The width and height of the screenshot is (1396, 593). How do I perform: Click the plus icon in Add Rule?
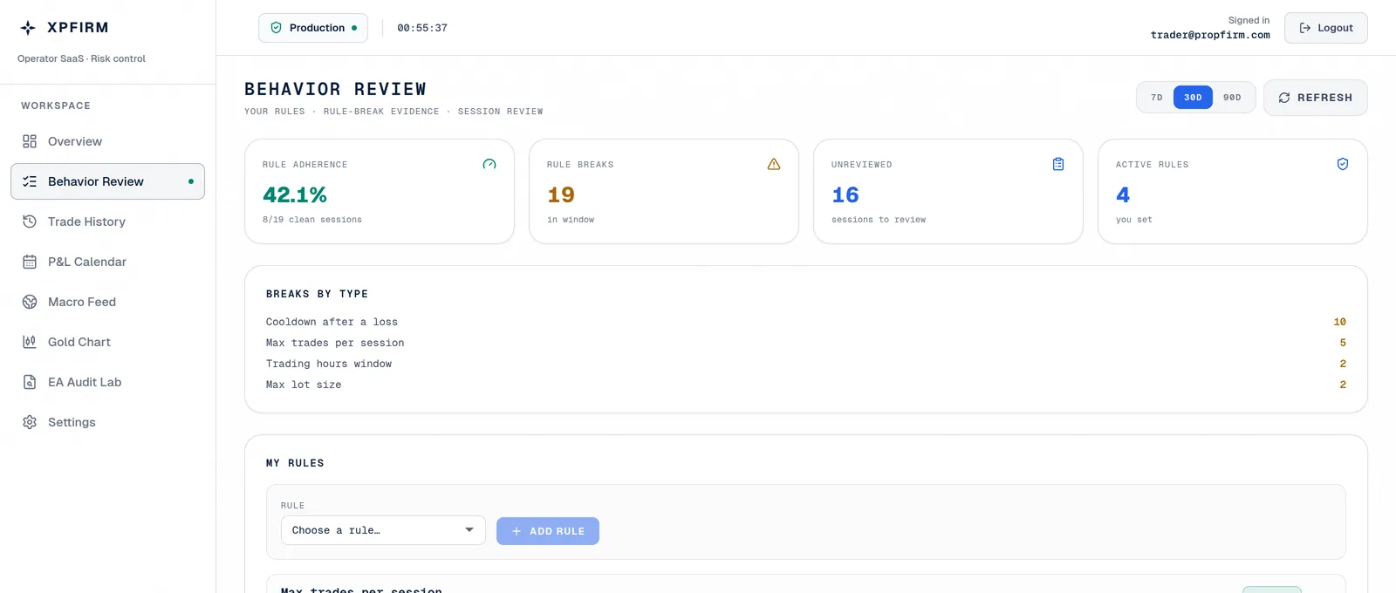(517, 531)
